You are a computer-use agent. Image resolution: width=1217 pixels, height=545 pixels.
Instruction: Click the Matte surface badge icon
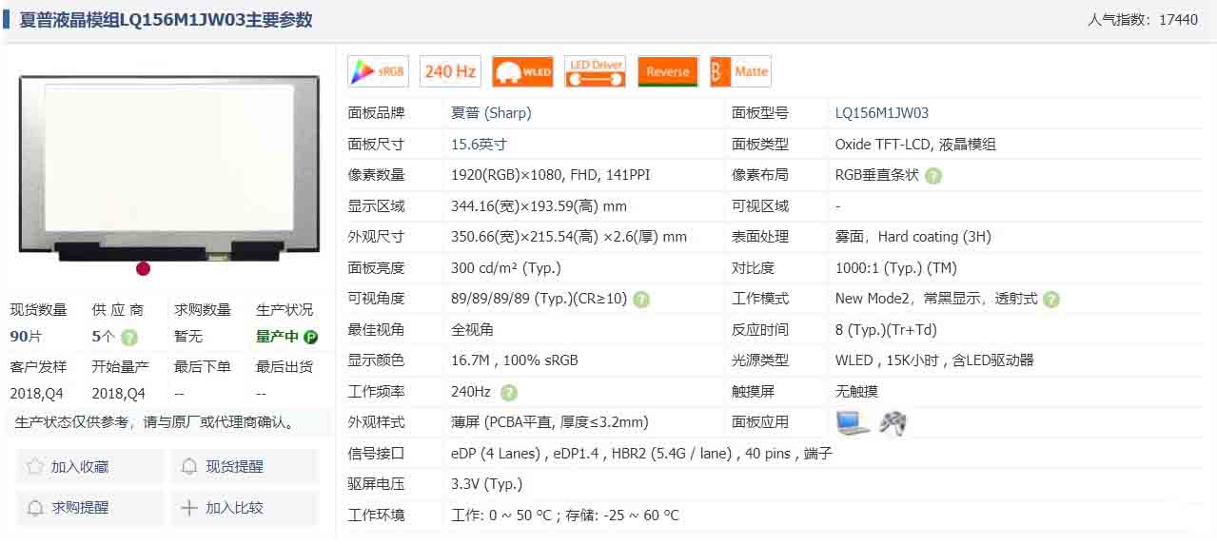739,71
